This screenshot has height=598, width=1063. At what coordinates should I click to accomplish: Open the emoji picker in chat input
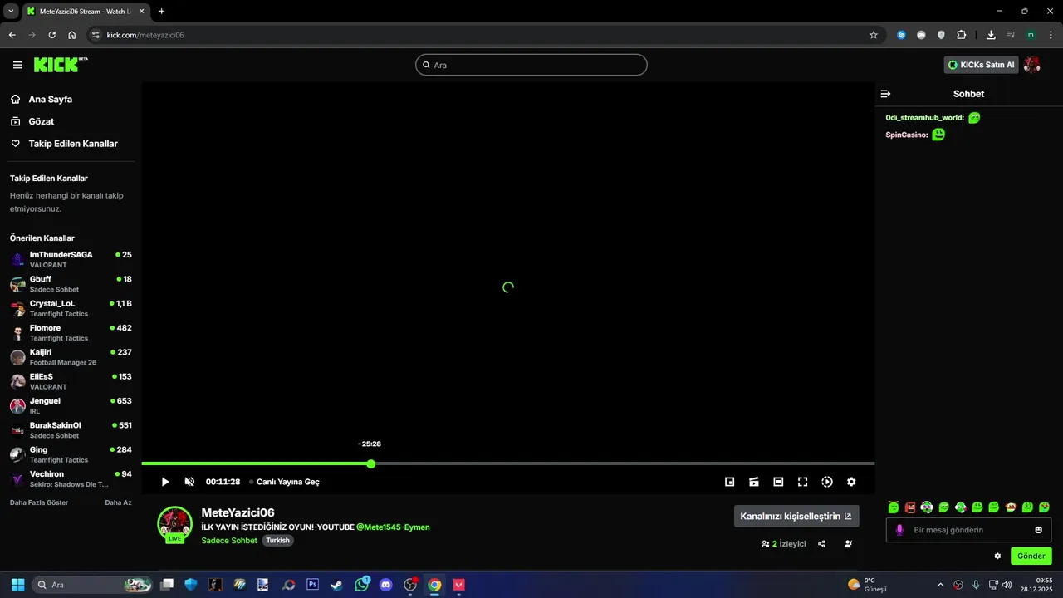1038,530
